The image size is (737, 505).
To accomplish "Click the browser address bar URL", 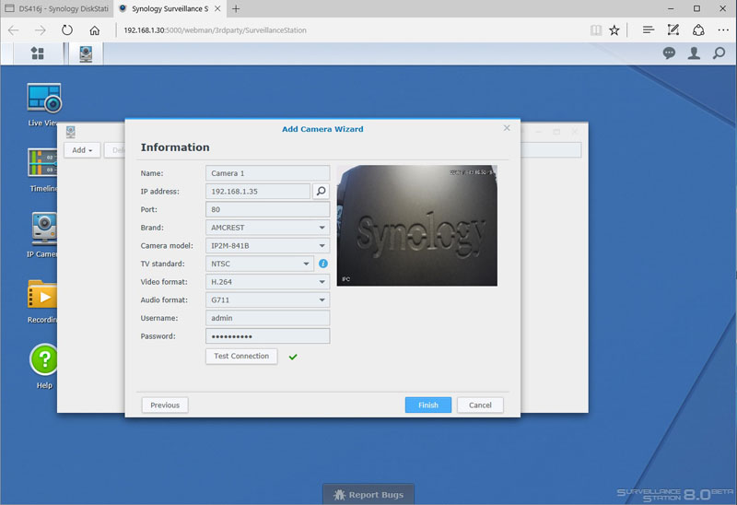I will tap(215, 30).
